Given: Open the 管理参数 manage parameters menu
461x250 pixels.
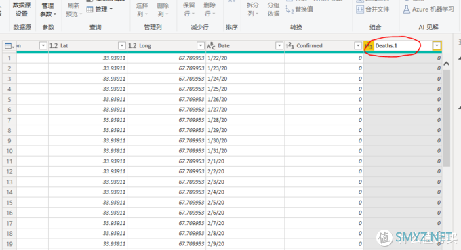Looking at the screenshot, I should tap(48, 9).
